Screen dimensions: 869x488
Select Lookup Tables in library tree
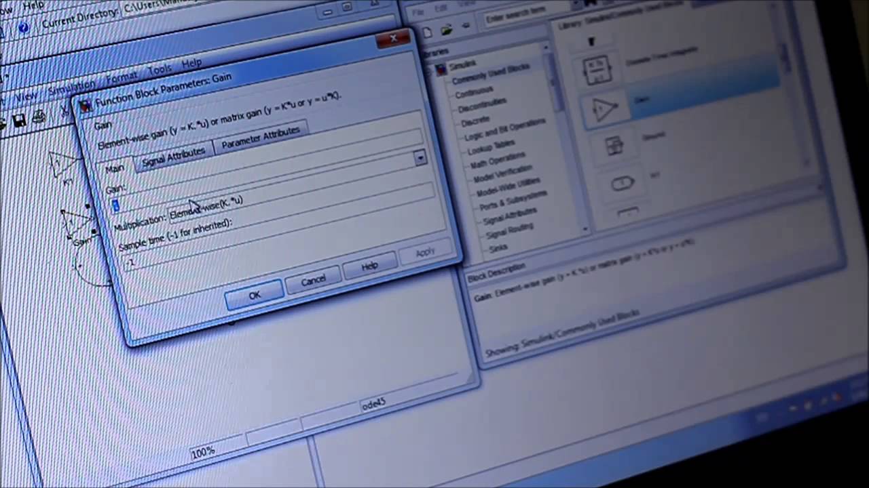pos(491,148)
